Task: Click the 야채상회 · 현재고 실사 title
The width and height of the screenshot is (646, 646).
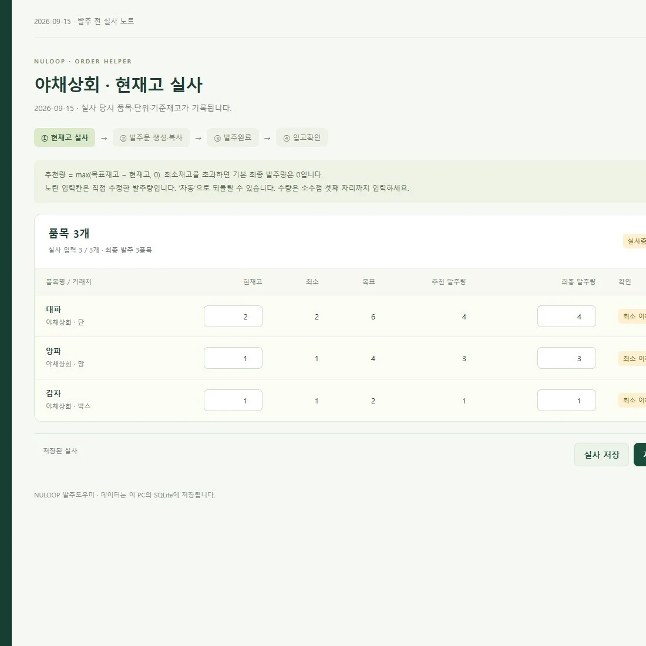Action: (x=118, y=85)
